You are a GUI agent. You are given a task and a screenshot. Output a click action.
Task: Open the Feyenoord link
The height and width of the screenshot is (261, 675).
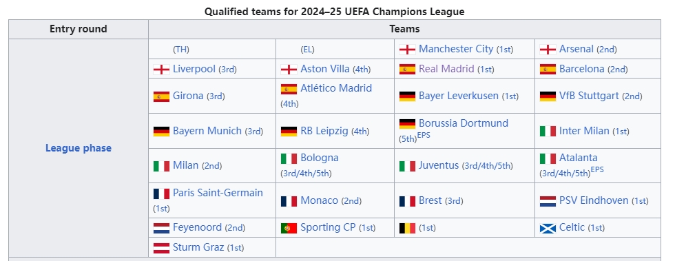(197, 227)
